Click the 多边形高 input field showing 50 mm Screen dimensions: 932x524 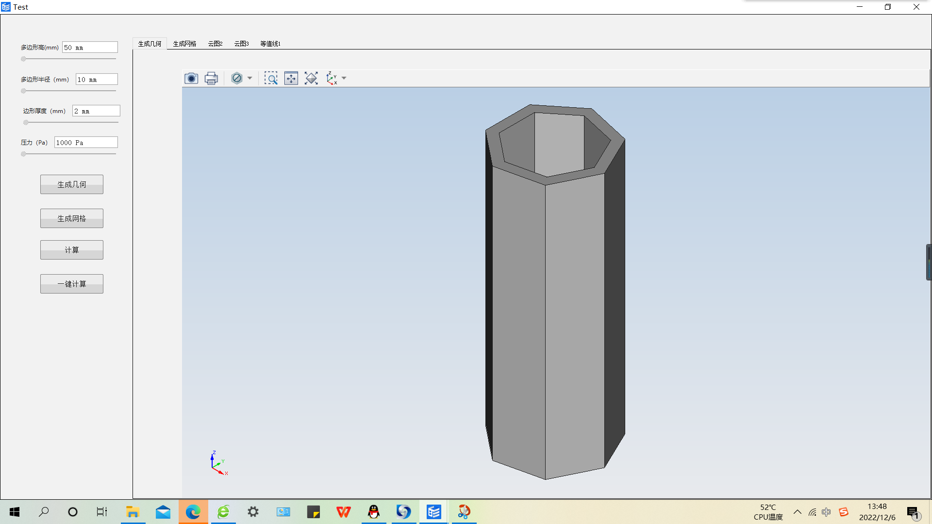point(90,47)
